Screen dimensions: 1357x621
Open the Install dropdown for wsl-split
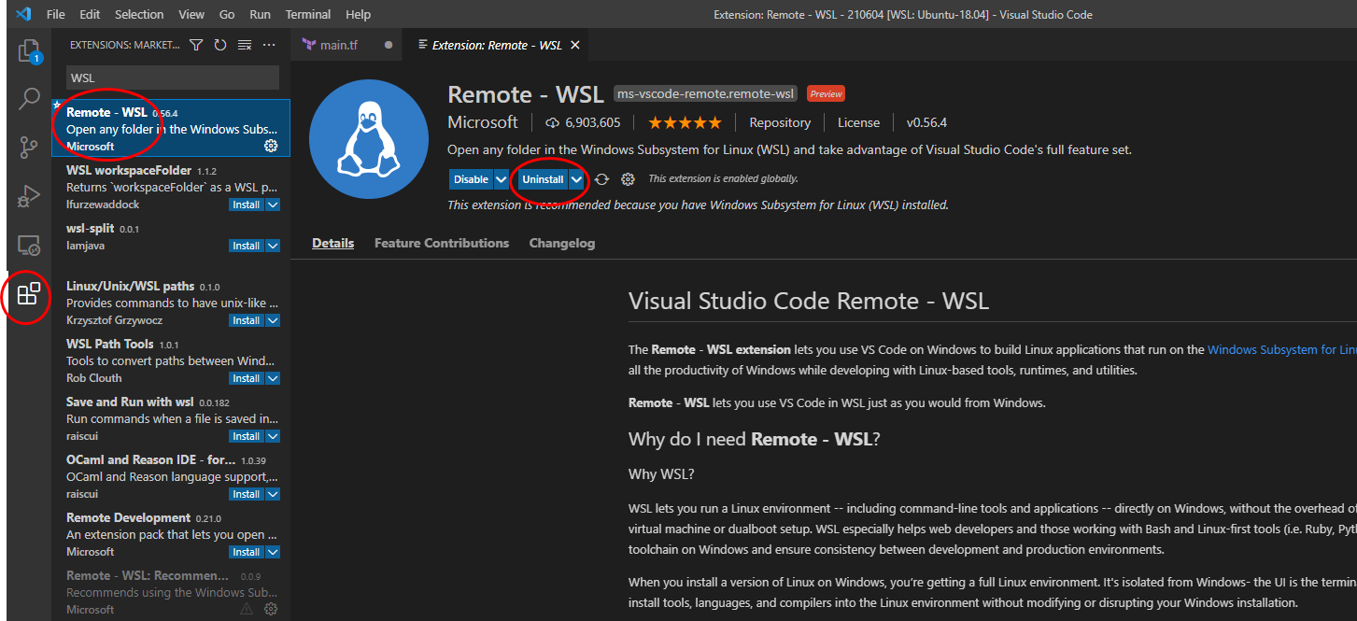273,246
